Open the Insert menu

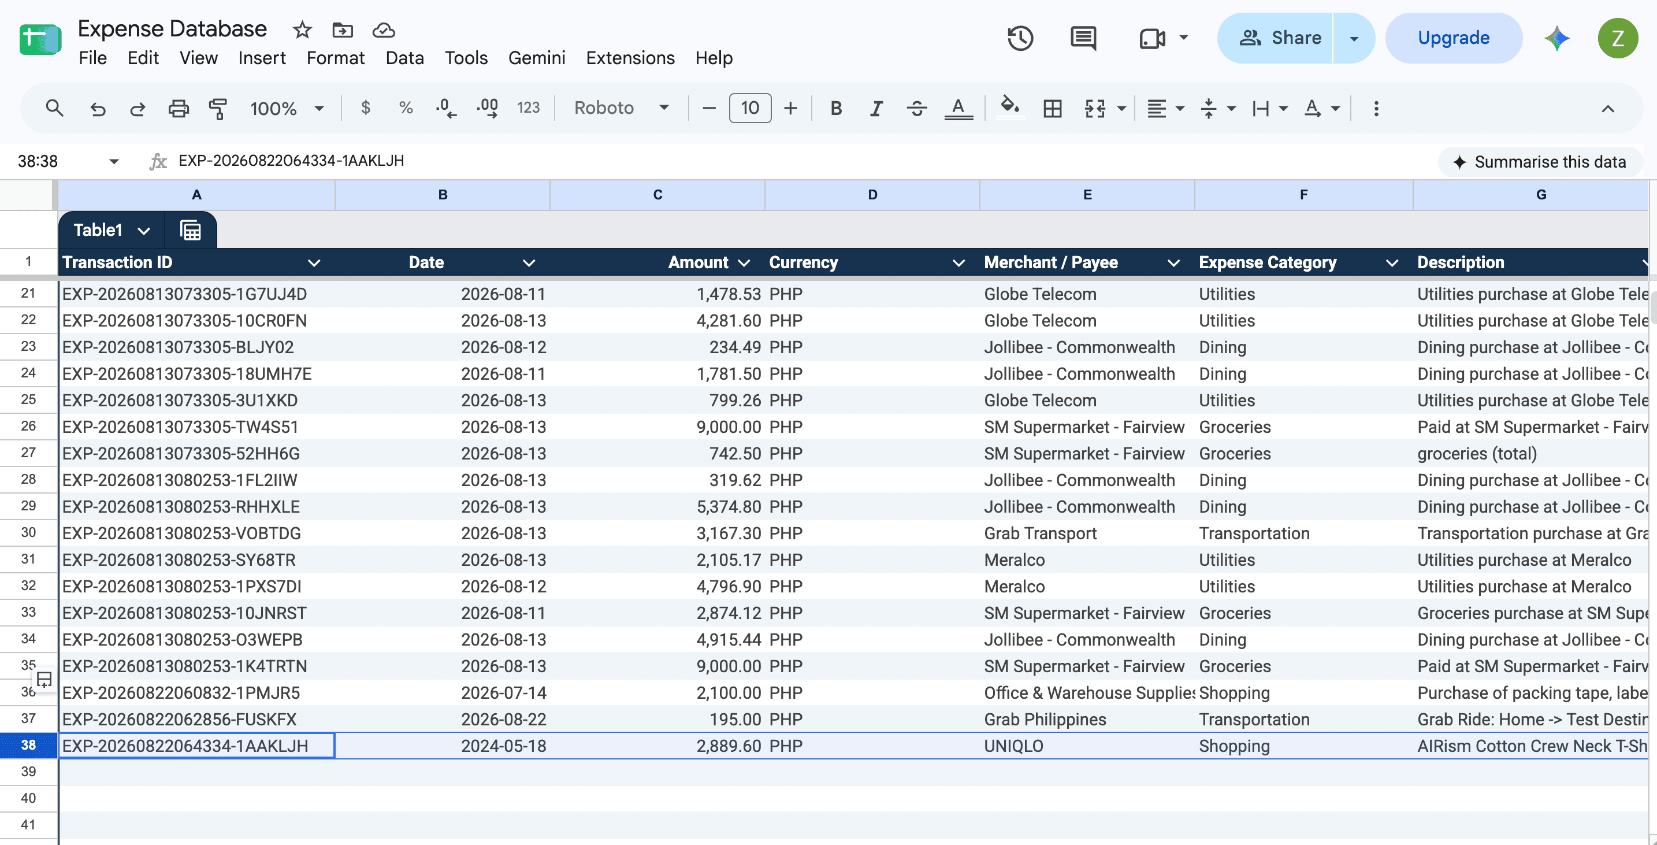[262, 58]
